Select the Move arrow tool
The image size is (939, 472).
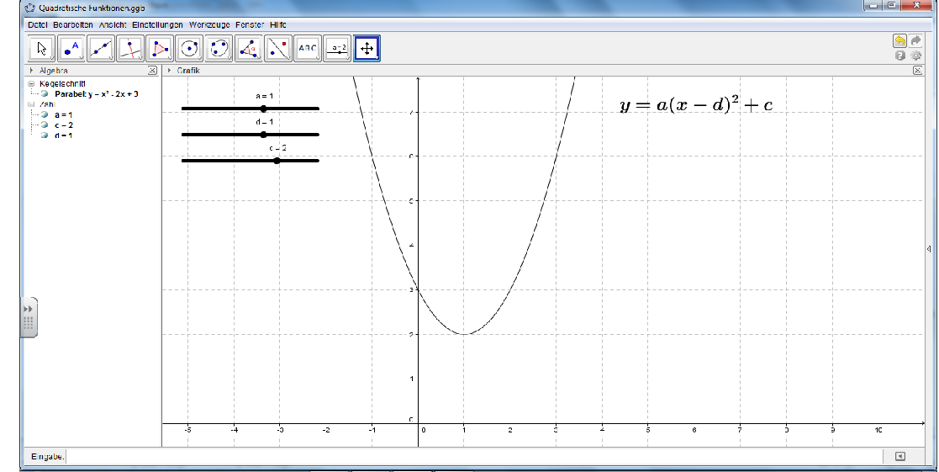41,49
